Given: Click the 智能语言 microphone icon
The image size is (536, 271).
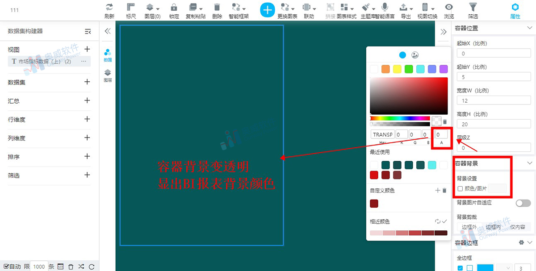Looking at the screenshot, I should point(384,7).
